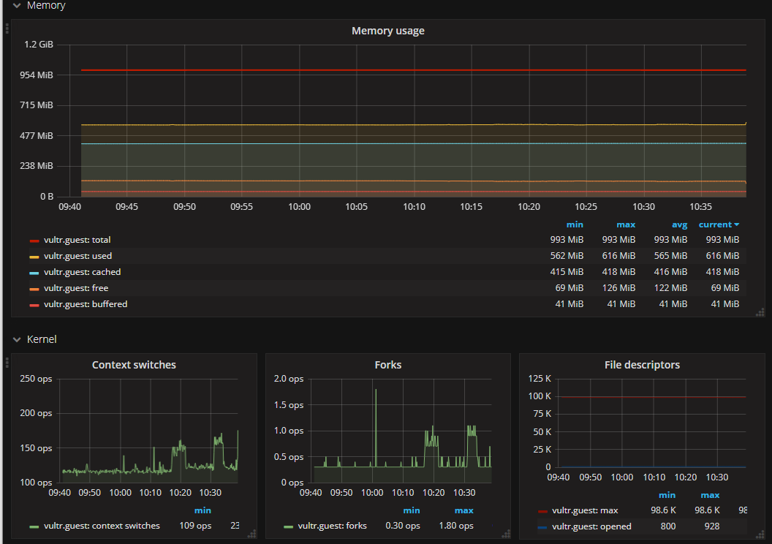The width and height of the screenshot is (772, 544).
Task: Toggle vultr.guest: cached series visibility
Action: (82, 272)
